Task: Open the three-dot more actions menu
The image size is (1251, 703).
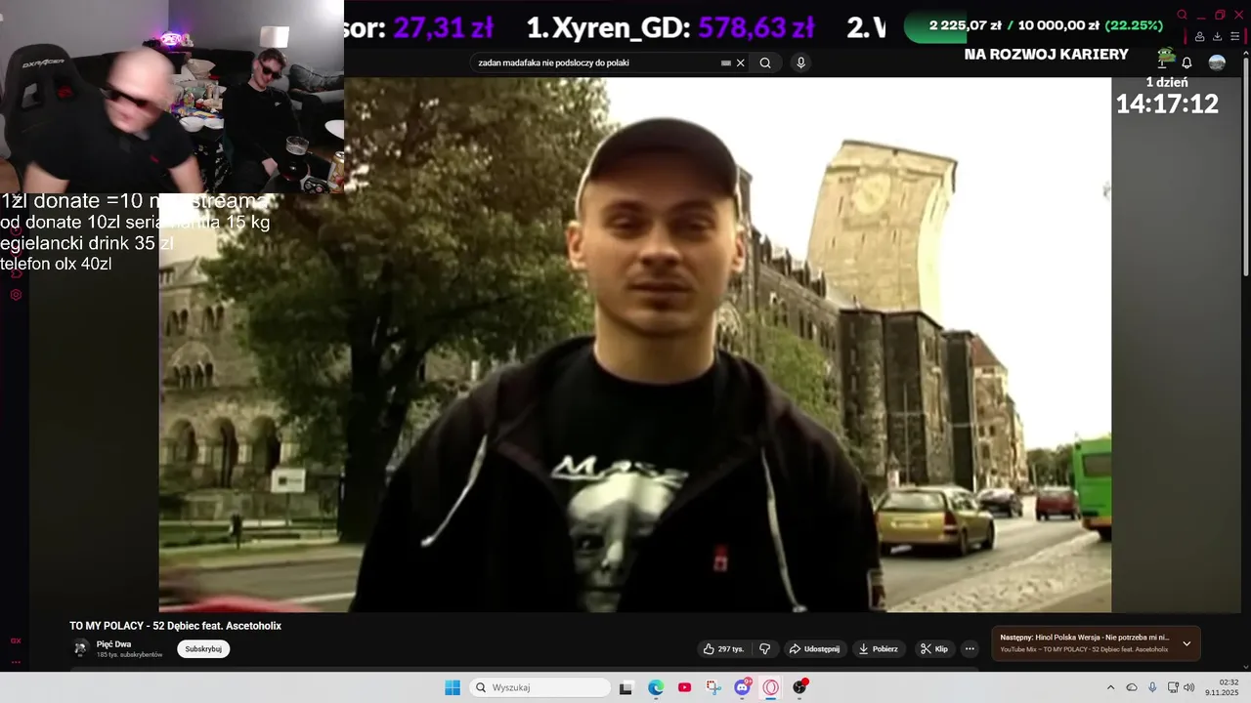Action: [970, 648]
